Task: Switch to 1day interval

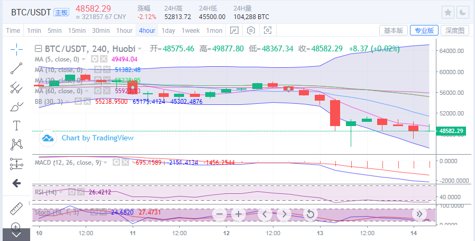Action: click(168, 31)
